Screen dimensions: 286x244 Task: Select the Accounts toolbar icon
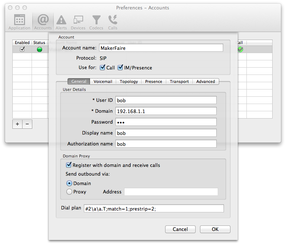[43, 21]
